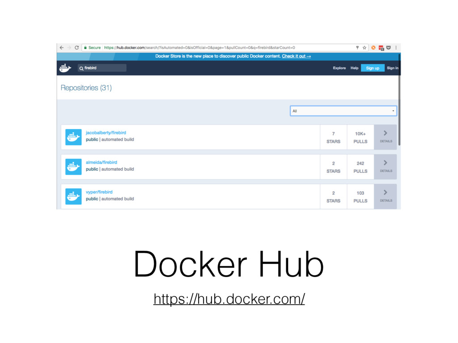Click the search magnifier icon
The image size is (458, 343).
click(81, 68)
